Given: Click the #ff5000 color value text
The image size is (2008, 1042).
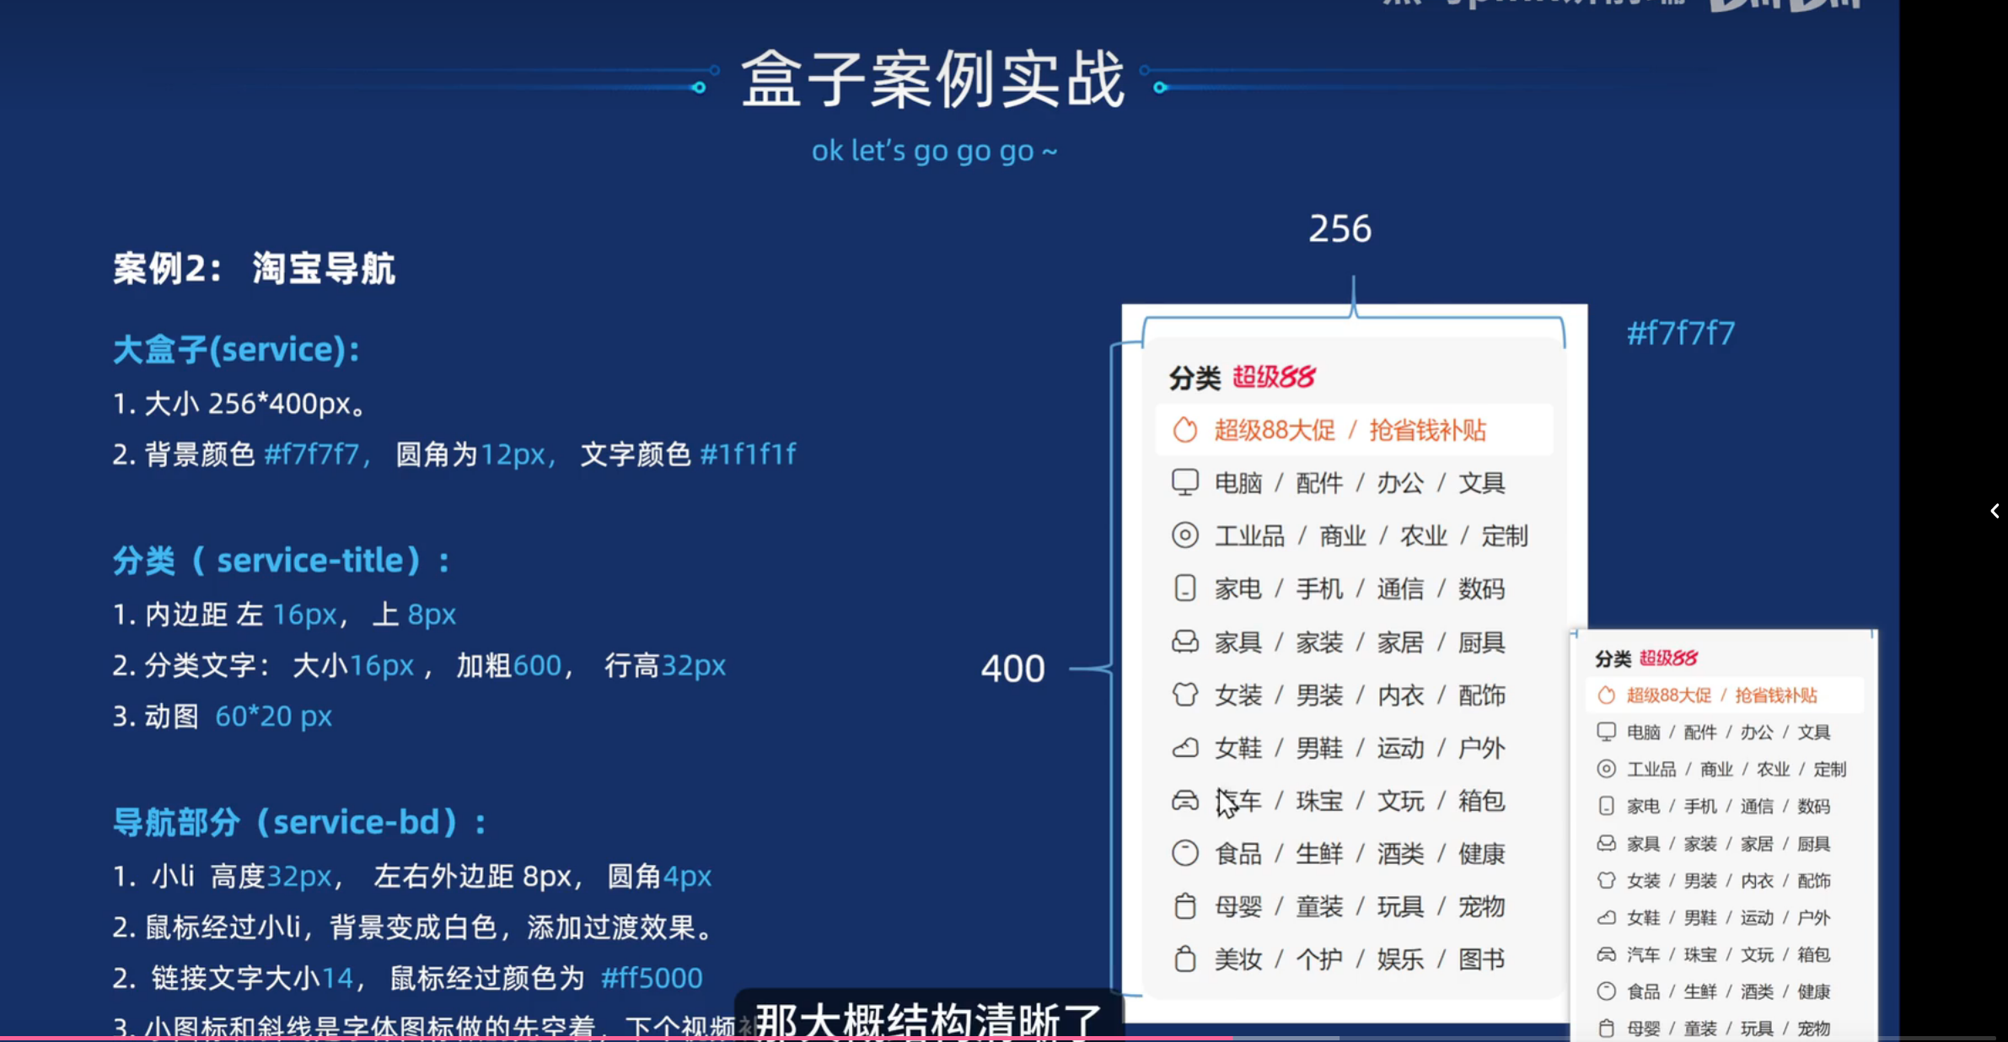Looking at the screenshot, I should click(652, 978).
